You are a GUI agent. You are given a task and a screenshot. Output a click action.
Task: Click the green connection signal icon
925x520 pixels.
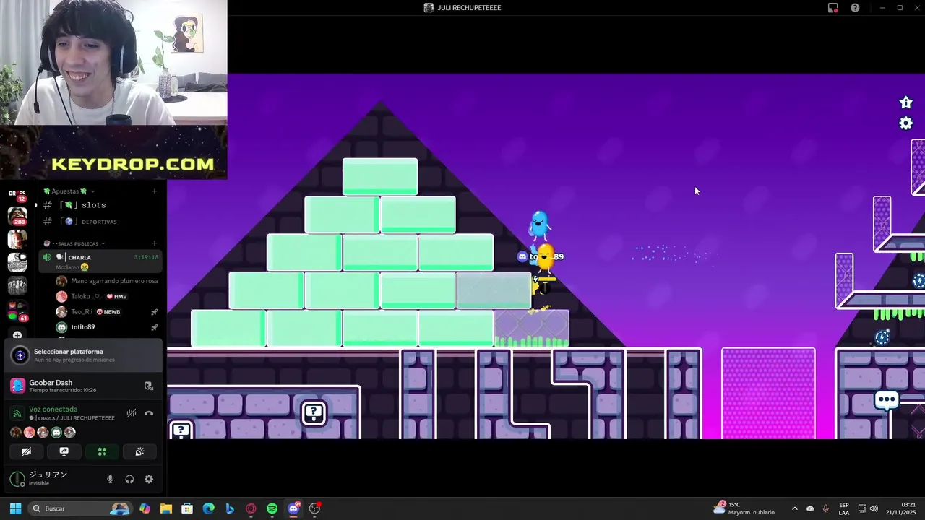pos(17,413)
